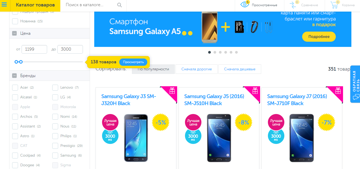360x169 pixels.
Task: Collapse the Цена filter section
Action: click(15, 33)
